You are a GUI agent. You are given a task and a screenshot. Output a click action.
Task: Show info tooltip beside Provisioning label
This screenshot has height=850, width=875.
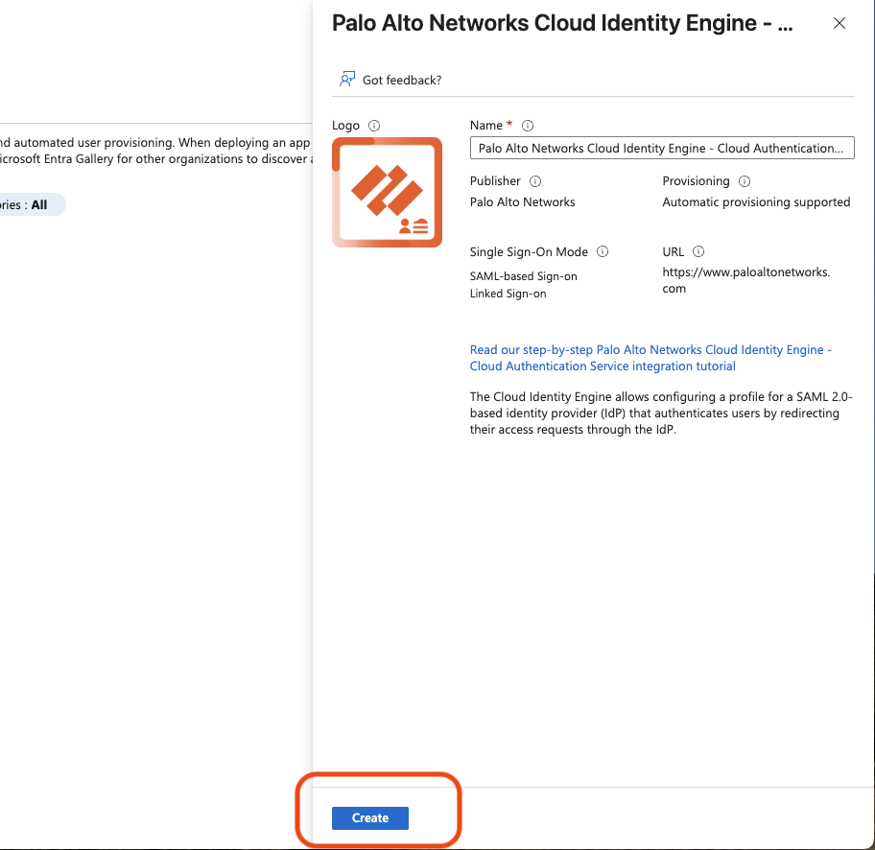745,181
